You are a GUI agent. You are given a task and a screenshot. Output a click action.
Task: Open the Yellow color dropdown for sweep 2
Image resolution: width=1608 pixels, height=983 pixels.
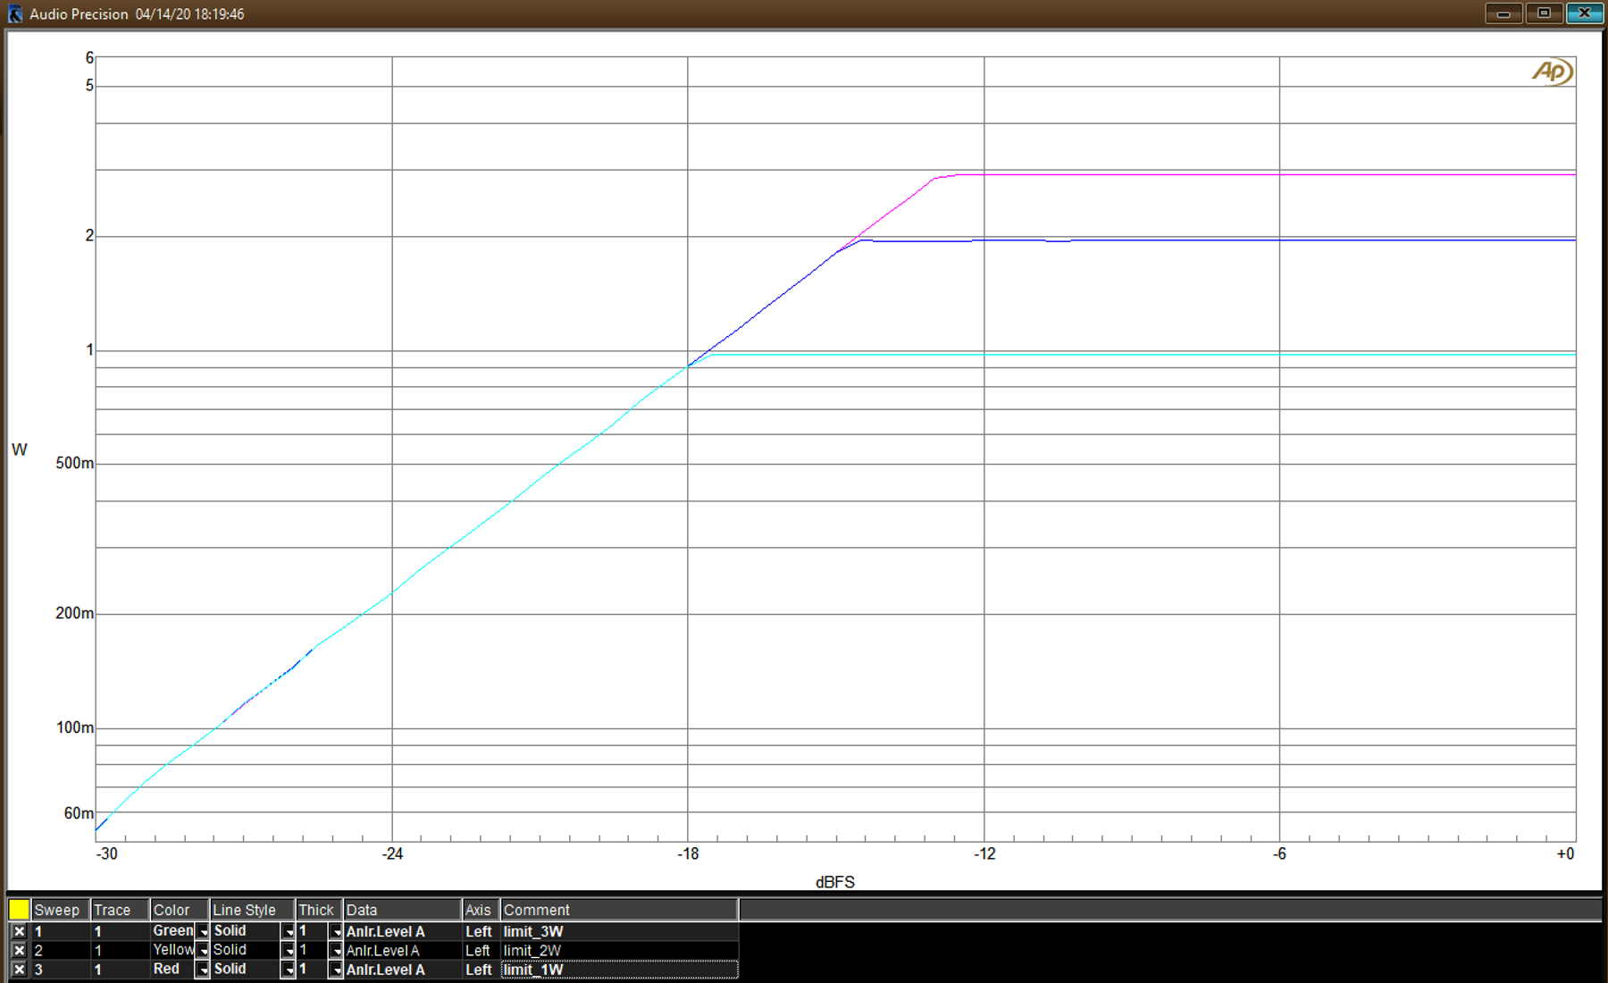(x=203, y=951)
